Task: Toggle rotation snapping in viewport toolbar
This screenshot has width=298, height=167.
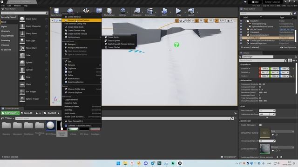Action: [x=206, y=20]
